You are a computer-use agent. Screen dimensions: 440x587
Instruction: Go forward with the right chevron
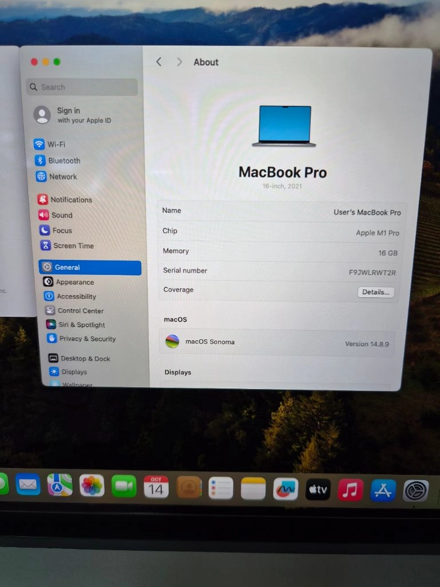[179, 62]
